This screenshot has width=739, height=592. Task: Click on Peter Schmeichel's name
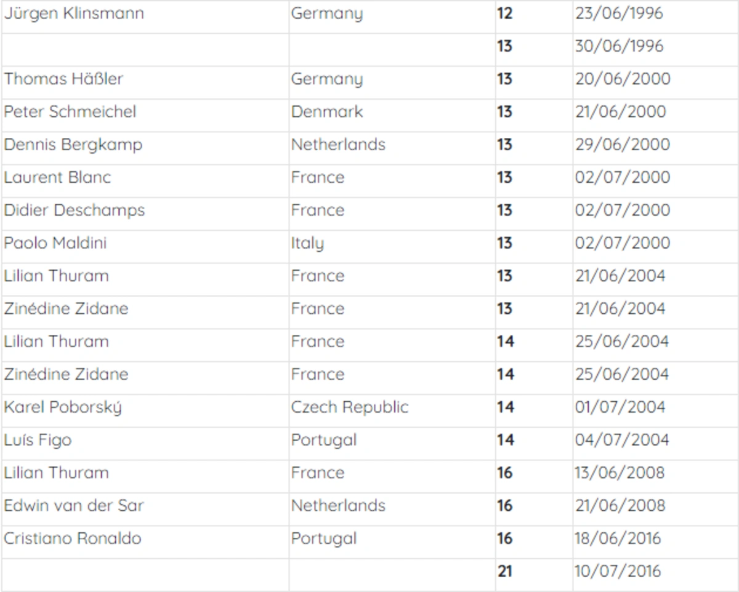click(70, 112)
